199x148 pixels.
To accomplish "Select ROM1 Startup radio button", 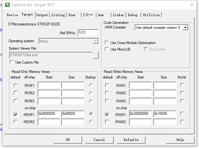I will [91, 85].
